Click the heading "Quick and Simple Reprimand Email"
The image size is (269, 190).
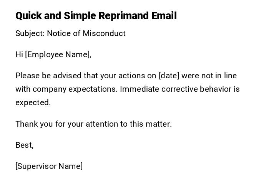(x=96, y=16)
